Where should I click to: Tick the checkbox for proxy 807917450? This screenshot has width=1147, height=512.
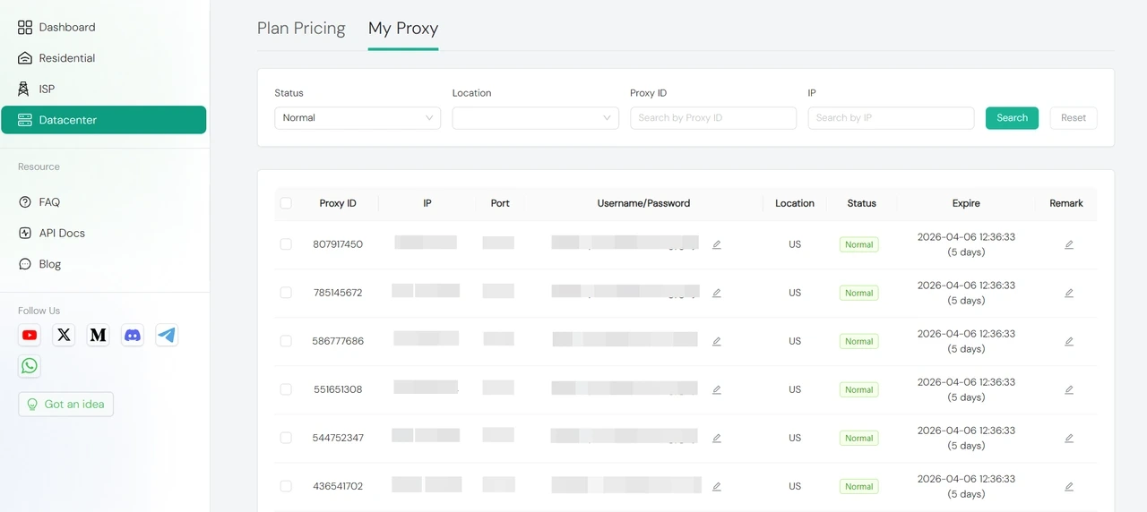(x=286, y=244)
